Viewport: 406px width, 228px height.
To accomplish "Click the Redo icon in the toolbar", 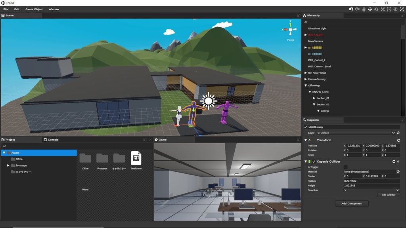I will click(x=358, y=9).
